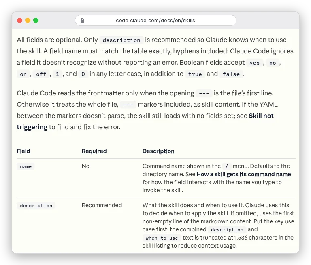Click the 'No' cell in name row

pyautogui.click(x=85, y=166)
